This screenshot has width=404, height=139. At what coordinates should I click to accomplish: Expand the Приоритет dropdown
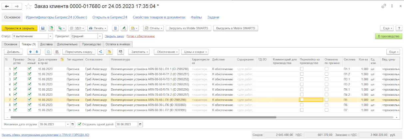[x=100, y=36]
